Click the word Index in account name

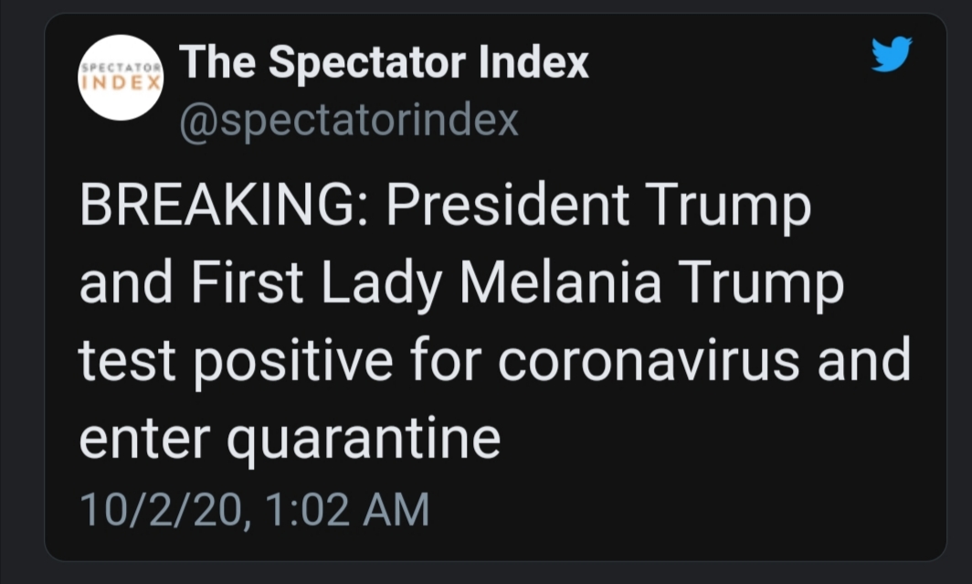tap(534, 62)
